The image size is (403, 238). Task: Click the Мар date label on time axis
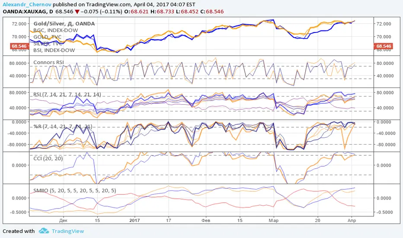pos(273,221)
